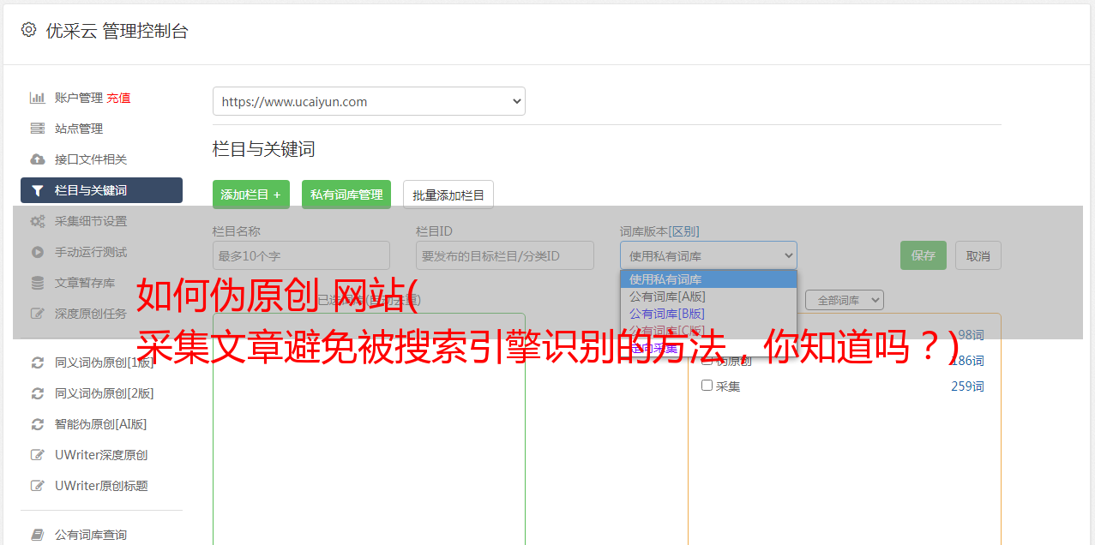Open 同义词伪原创[1版] in the sidebar

click(x=105, y=362)
